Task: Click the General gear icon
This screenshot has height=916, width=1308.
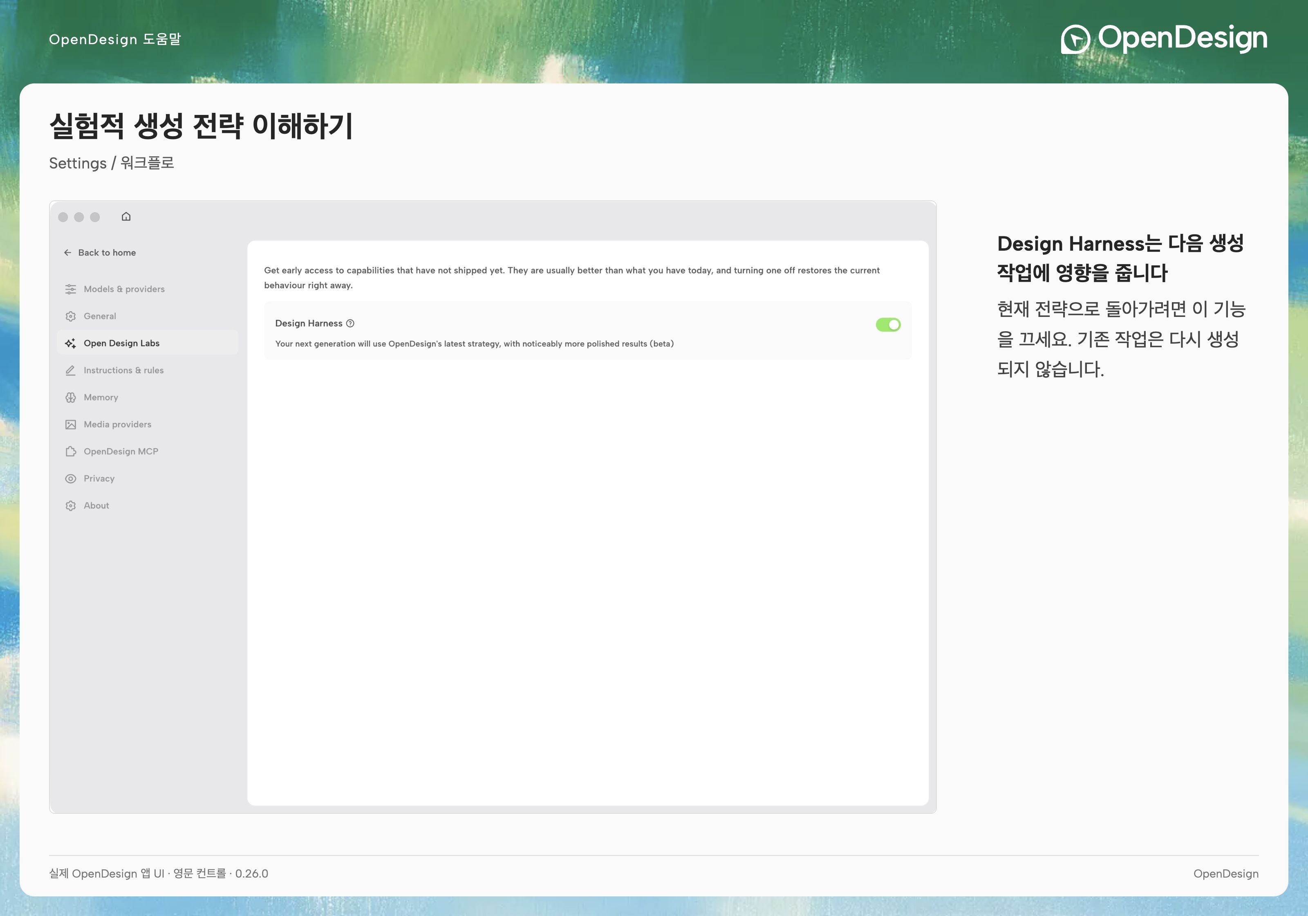Action: click(x=71, y=317)
